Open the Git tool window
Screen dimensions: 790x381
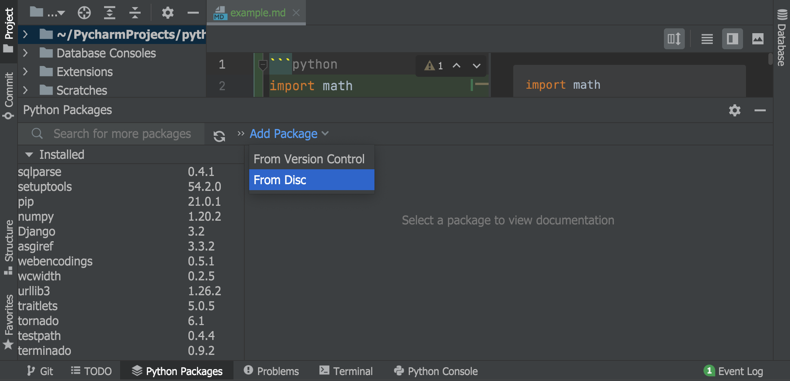click(40, 371)
